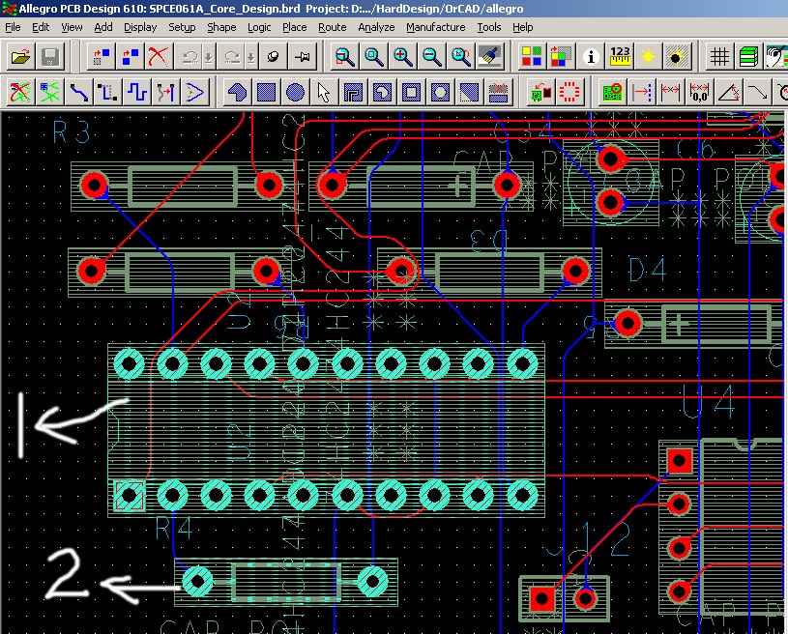788x634 pixels.
Task: Select the Slide trace tool
Action: (107, 93)
